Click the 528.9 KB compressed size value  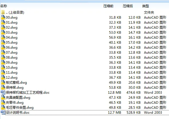(133, 113)
